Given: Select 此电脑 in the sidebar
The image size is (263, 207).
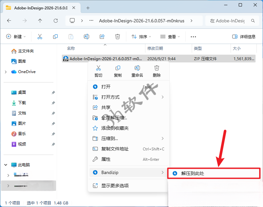Looking at the screenshot, I should 20,165.
